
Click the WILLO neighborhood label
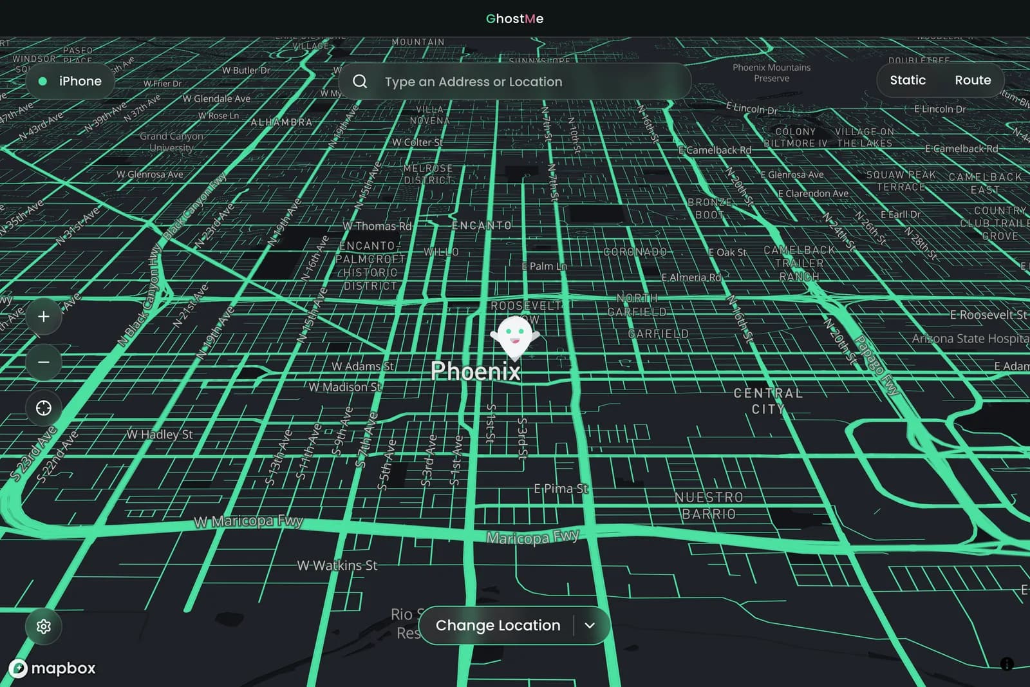pos(441,252)
